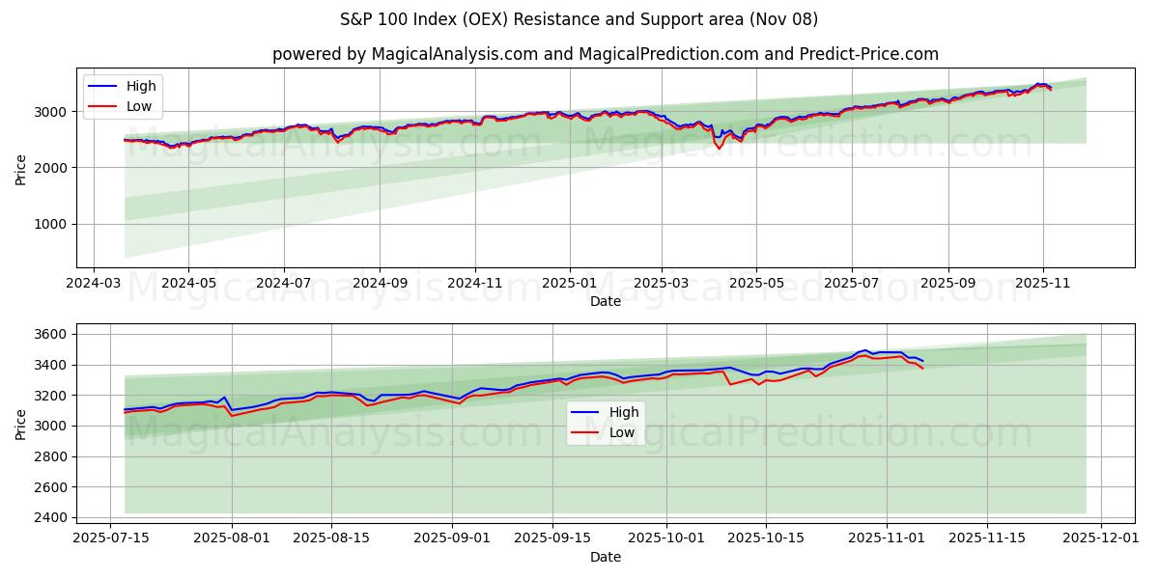The height and width of the screenshot is (579, 1159).
Task: Toggle the High series in the bottom legend
Action: pyautogui.click(x=626, y=411)
